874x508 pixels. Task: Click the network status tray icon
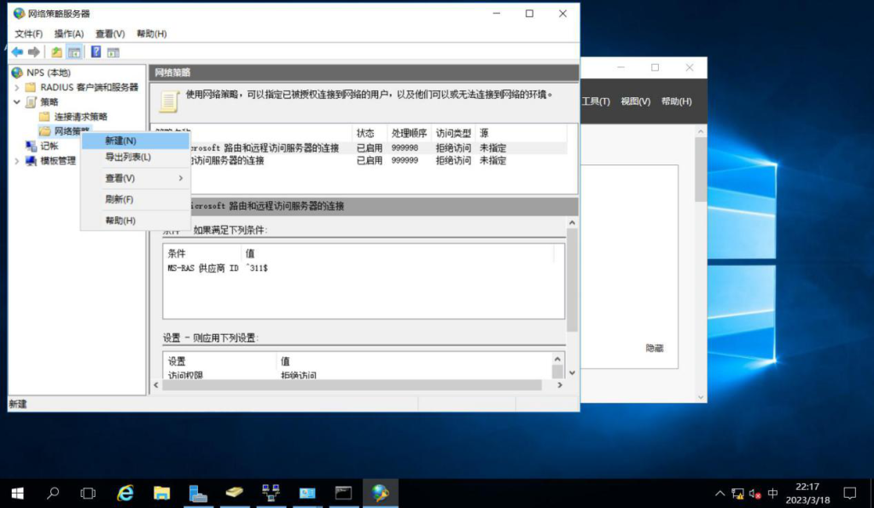pyautogui.click(x=737, y=494)
